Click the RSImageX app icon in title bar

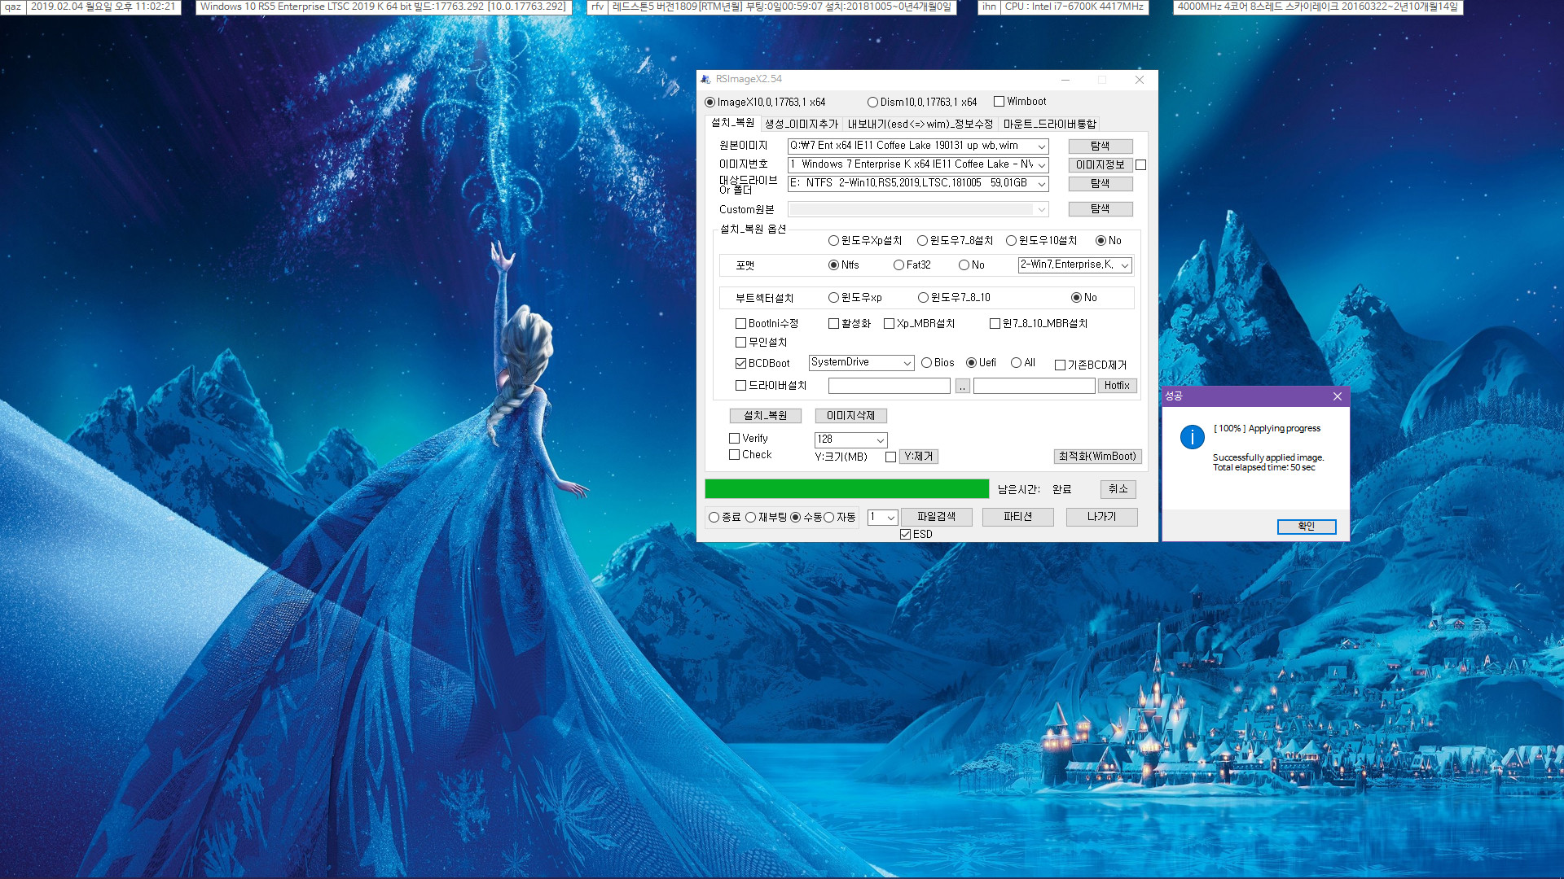pos(705,79)
